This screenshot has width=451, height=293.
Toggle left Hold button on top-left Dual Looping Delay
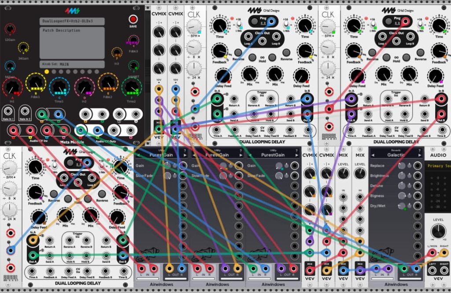[252, 57]
